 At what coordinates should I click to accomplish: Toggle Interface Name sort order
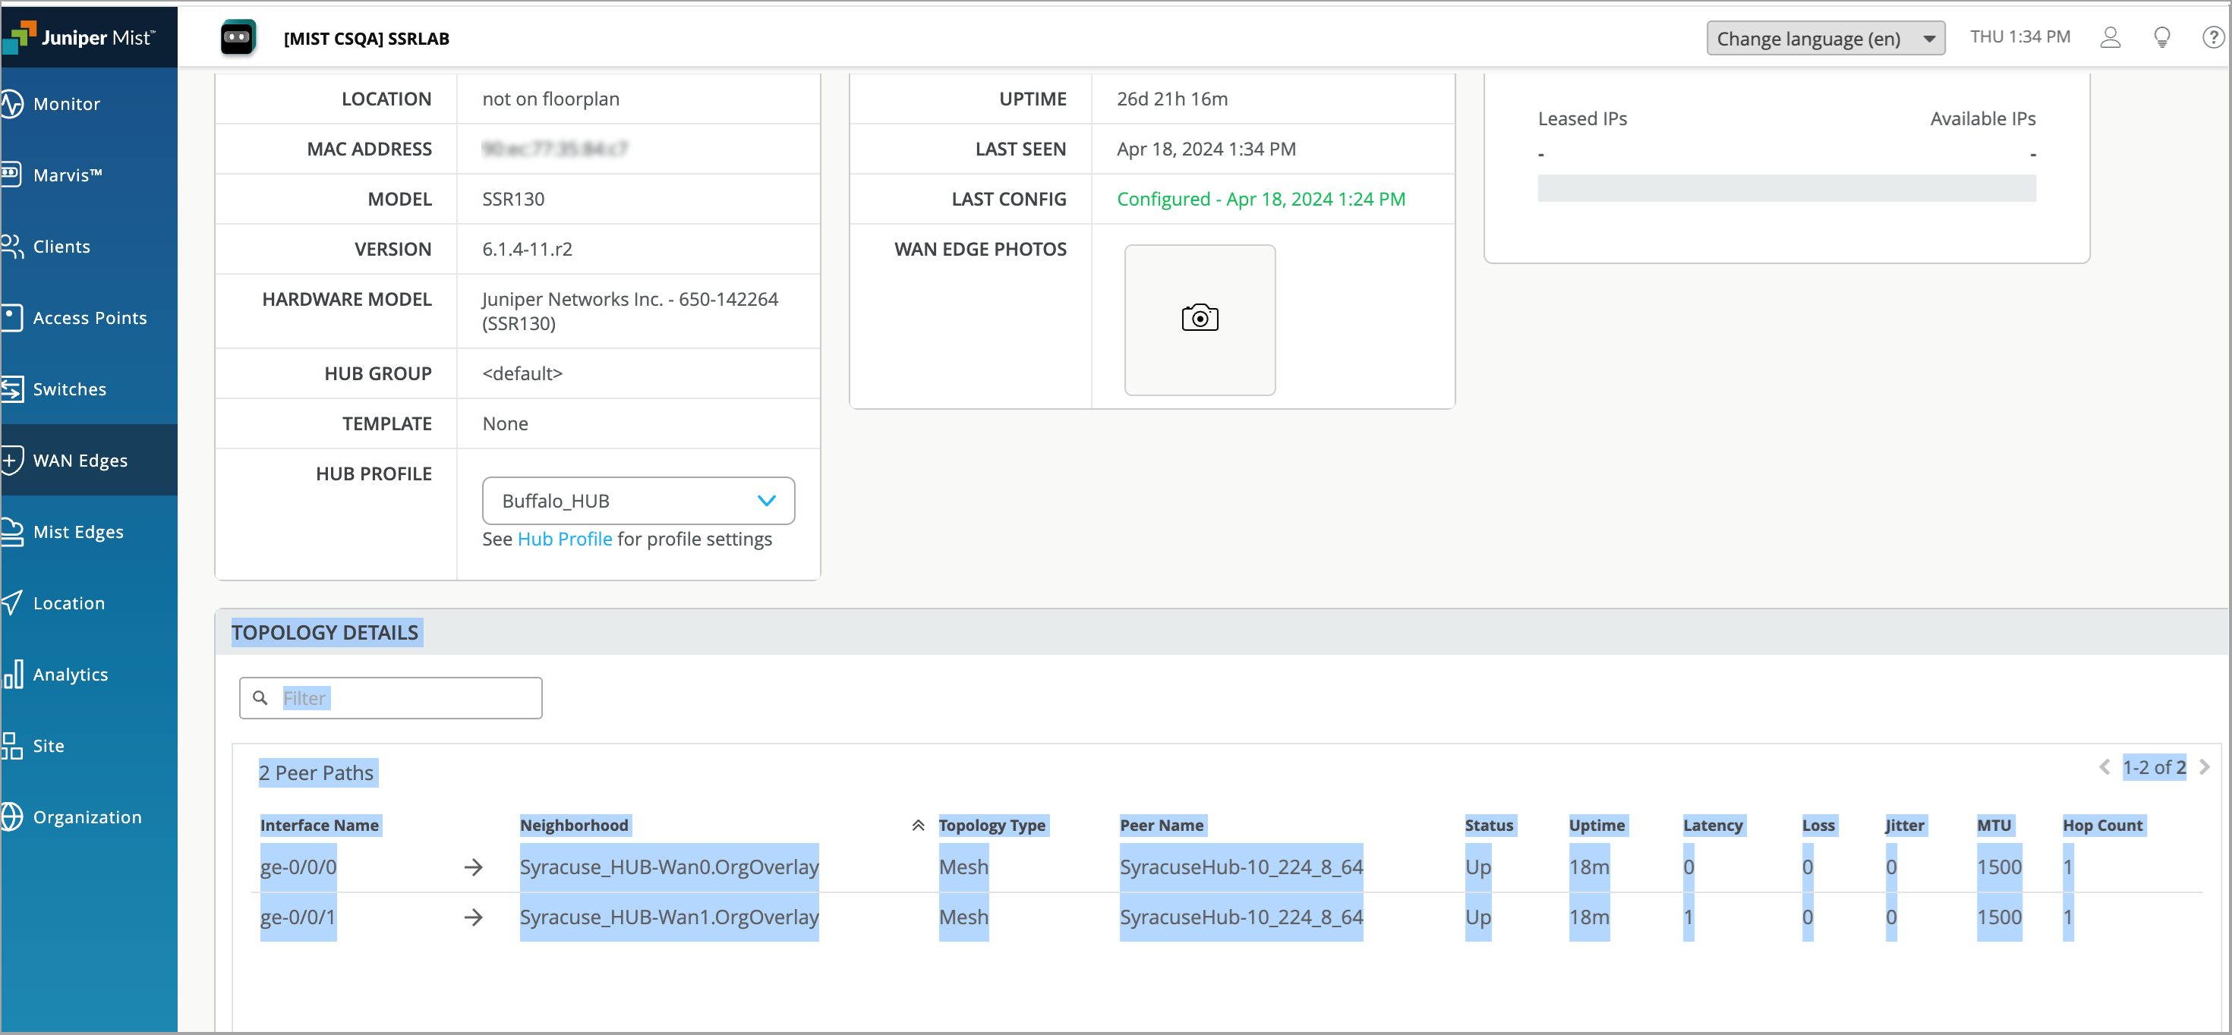click(319, 824)
